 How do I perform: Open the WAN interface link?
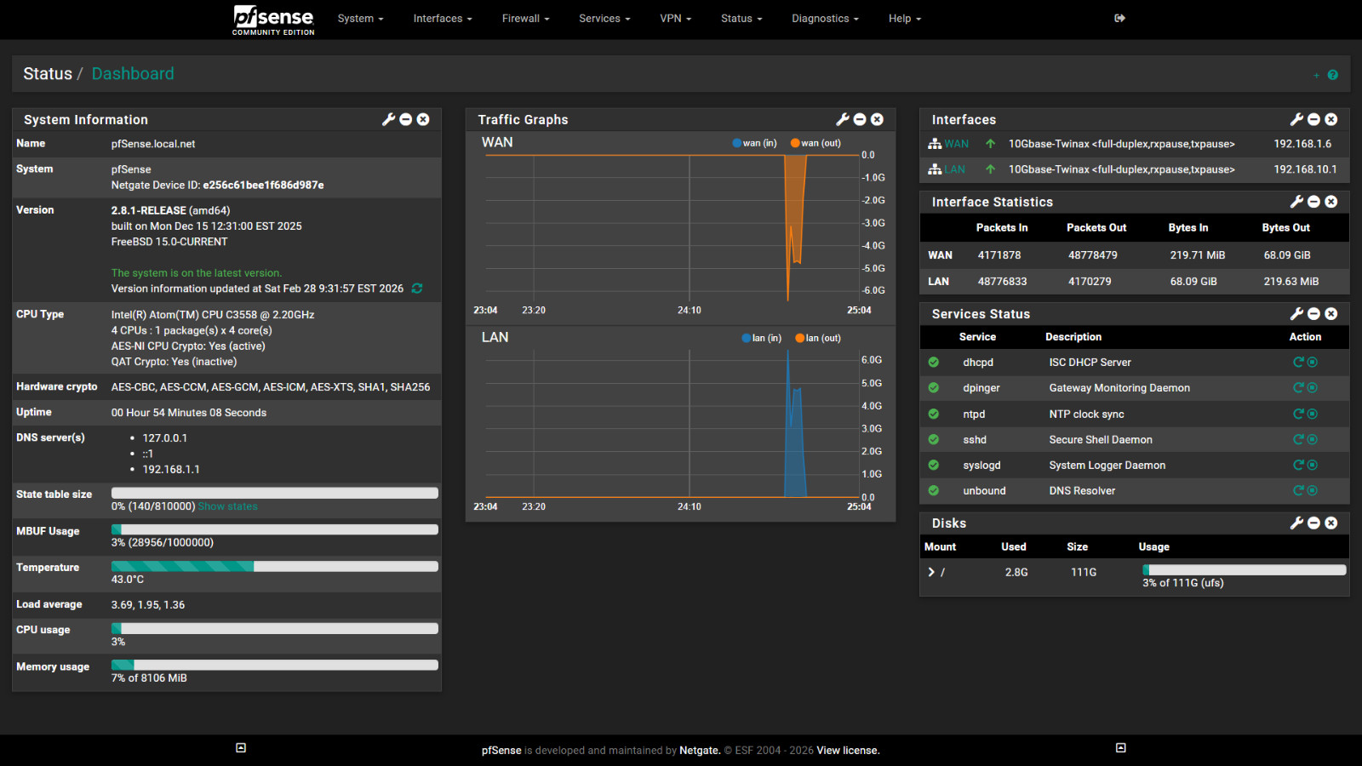pos(956,144)
